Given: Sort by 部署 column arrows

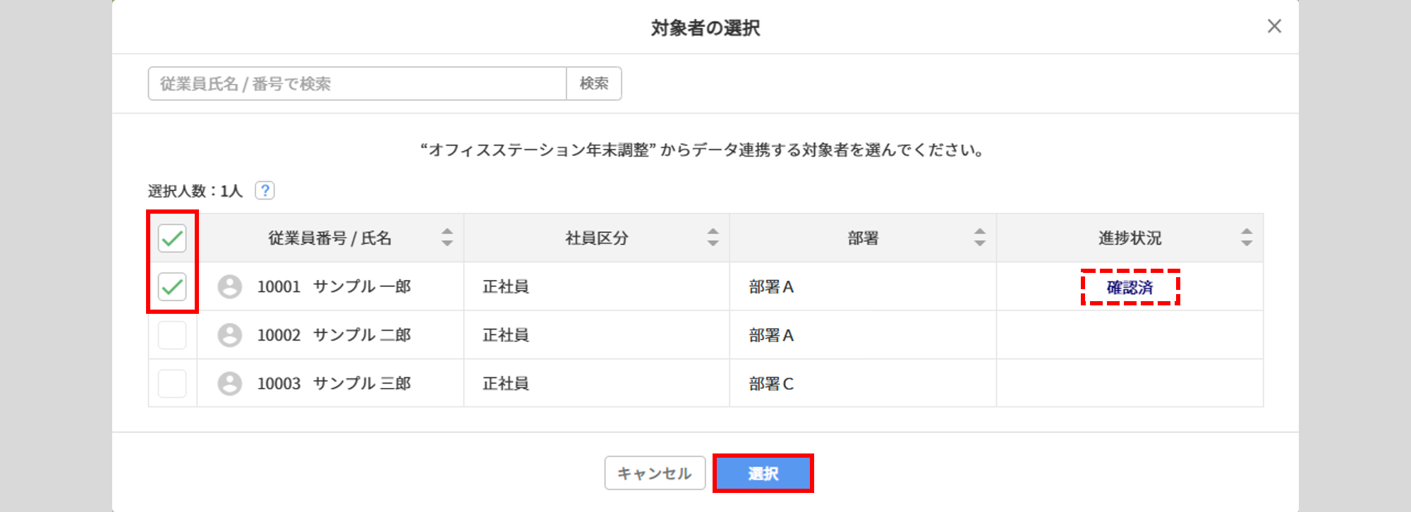Looking at the screenshot, I should (x=979, y=238).
